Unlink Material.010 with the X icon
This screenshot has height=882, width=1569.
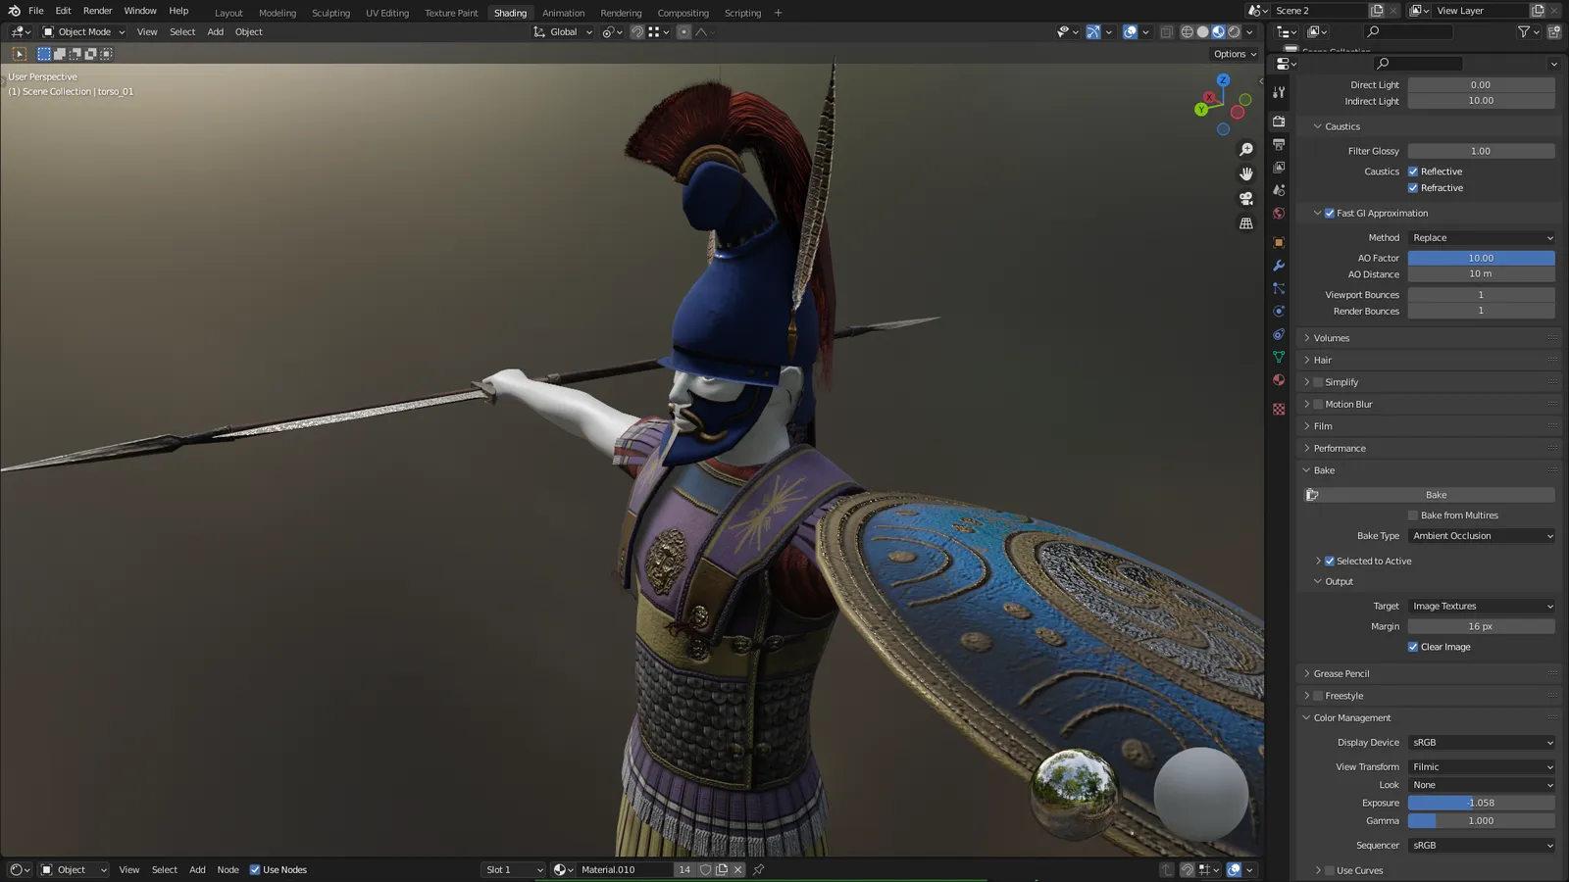click(738, 869)
